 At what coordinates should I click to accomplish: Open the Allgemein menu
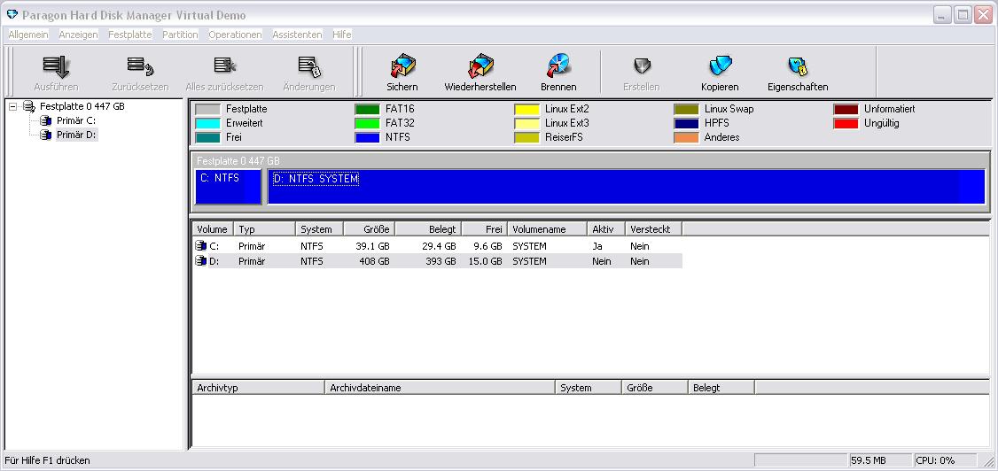point(28,35)
